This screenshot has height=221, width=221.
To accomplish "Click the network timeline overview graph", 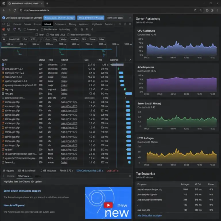I will 66,49.
